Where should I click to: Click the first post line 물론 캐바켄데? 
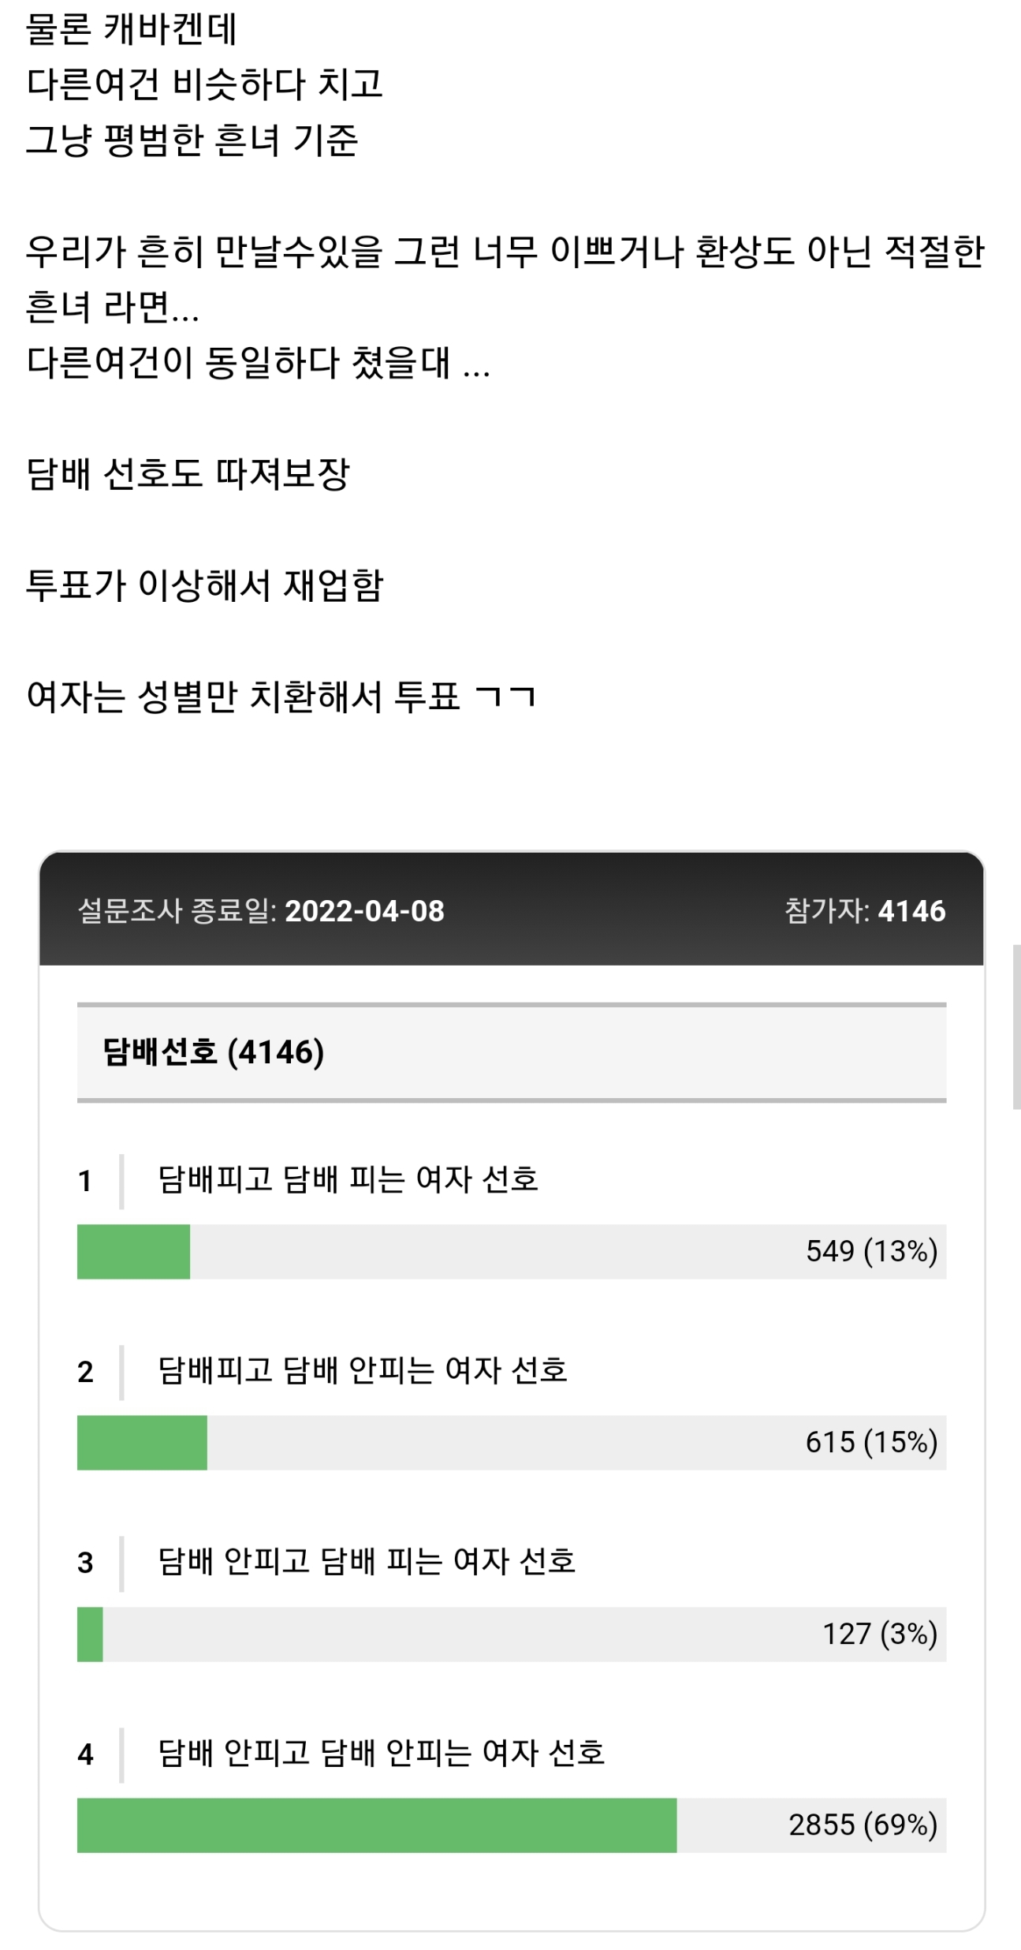132,29
